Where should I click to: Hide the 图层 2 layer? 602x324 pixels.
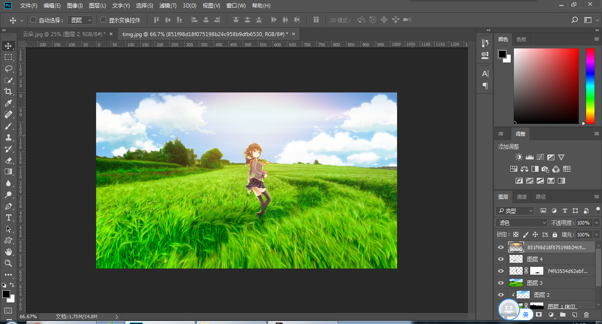pos(501,295)
